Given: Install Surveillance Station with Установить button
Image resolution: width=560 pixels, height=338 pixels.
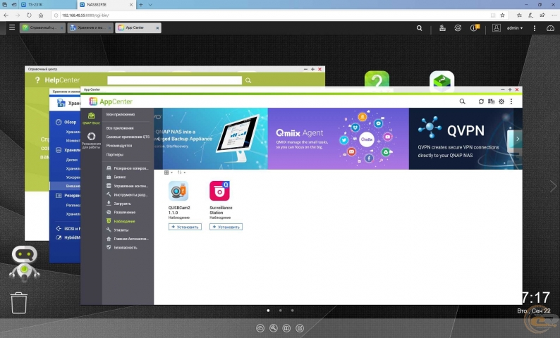Looking at the screenshot, I should click(x=226, y=227).
